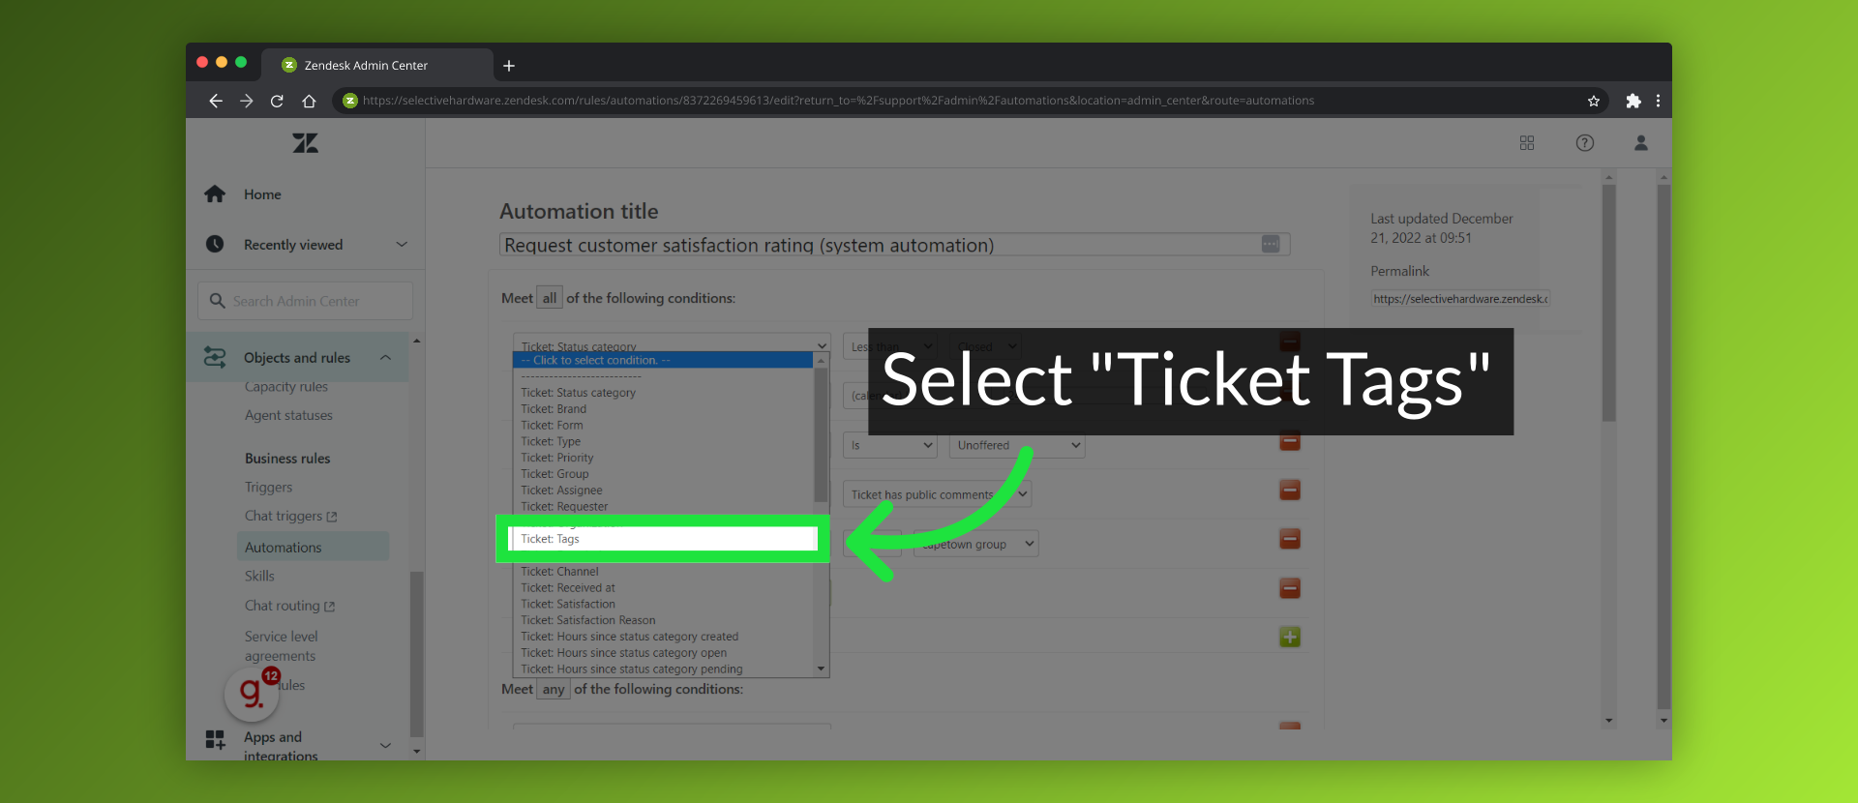Viewport: 1858px width, 803px height.
Task: Click the sidebar scrollbar down arrow
Action: point(417,752)
